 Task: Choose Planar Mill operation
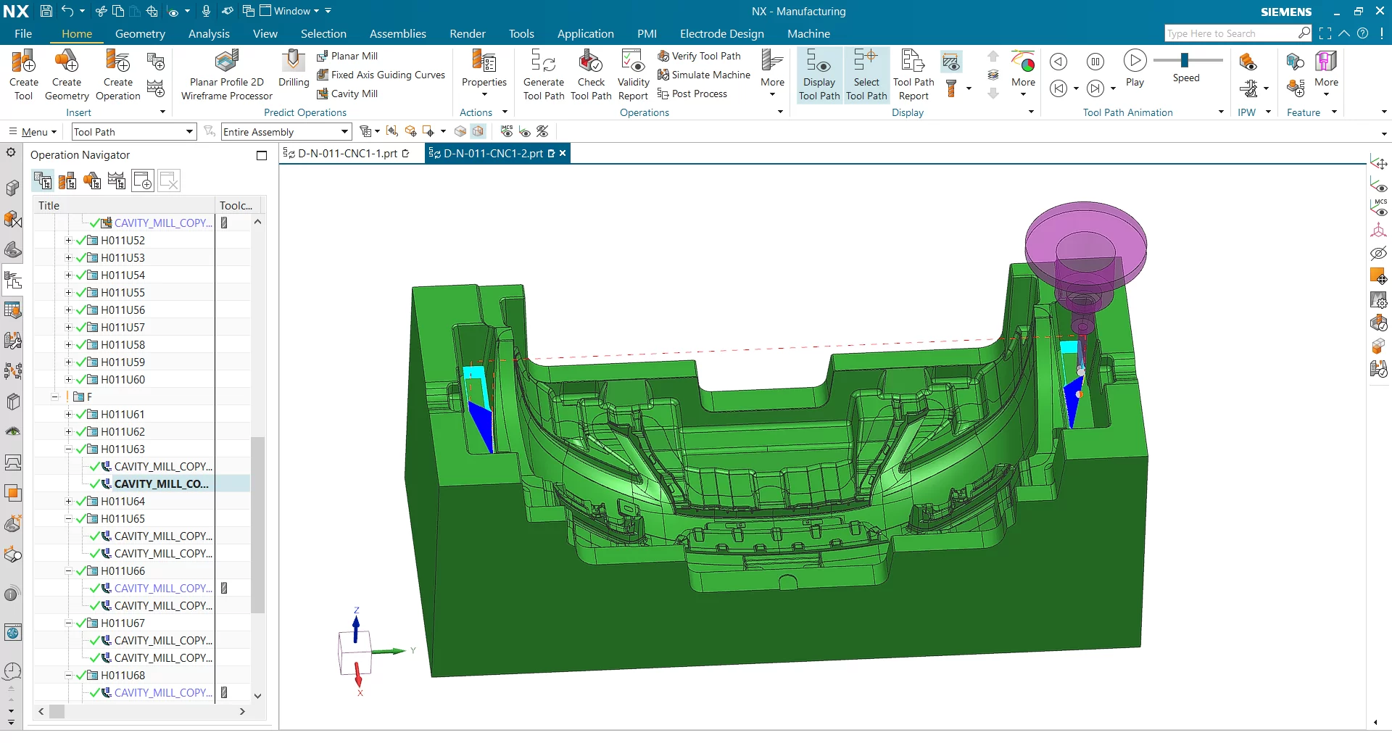(347, 56)
